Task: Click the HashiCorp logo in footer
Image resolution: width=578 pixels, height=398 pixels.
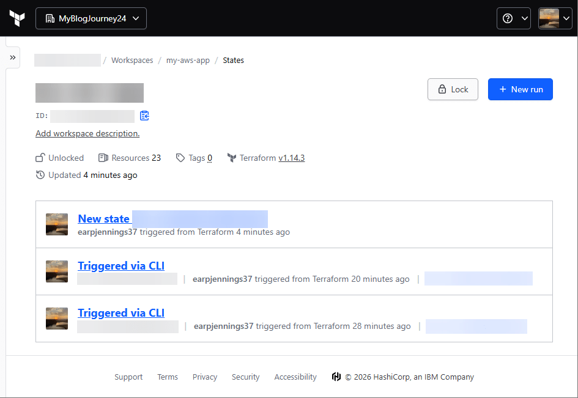Action: click(336, 377)
